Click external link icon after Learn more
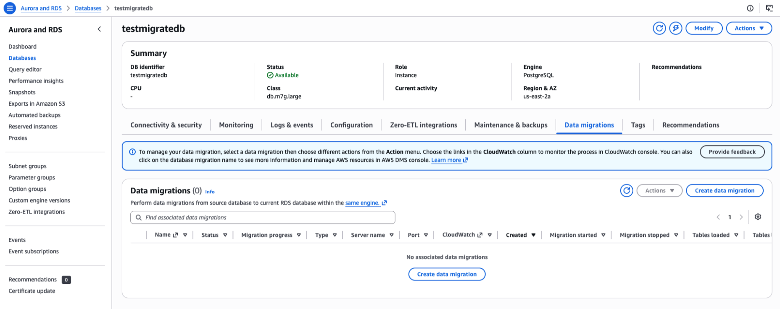780x309 pixels. point(466,160)
